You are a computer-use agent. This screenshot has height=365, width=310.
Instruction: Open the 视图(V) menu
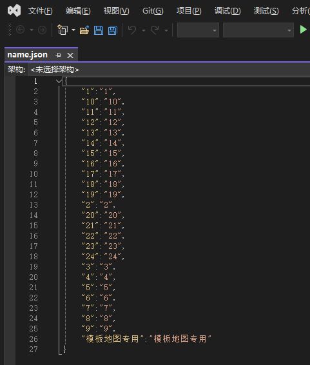116,11
